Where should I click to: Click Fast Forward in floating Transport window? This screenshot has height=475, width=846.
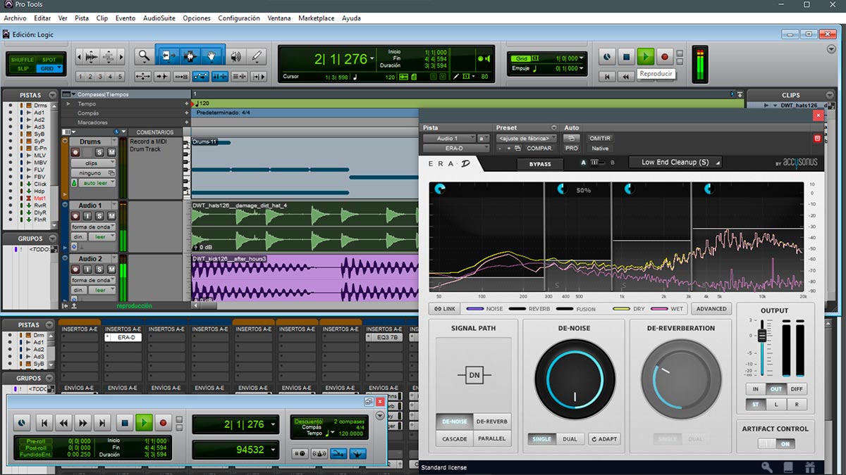click(83, 423)
